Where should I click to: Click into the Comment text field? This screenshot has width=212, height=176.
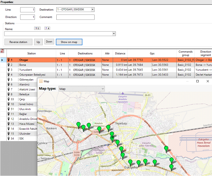(x=75, y=17)
